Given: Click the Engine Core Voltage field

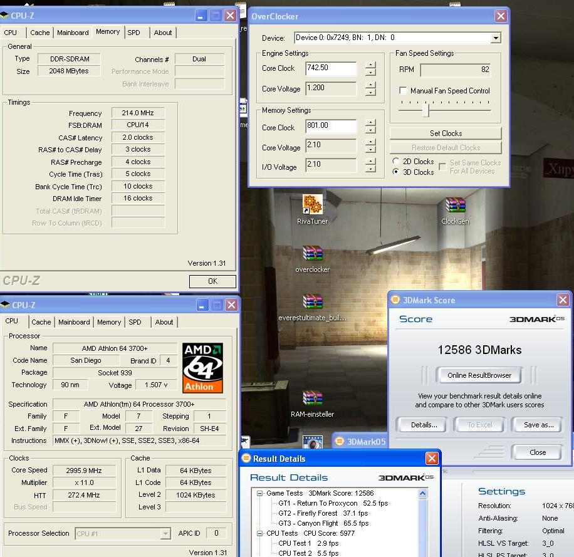Looking at the screenshot, I should [331, 88].
